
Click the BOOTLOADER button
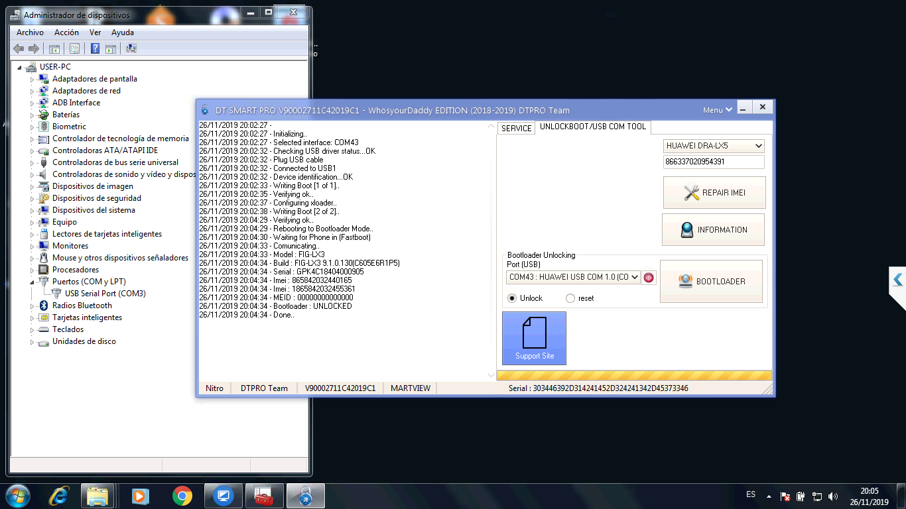[711, 282]
